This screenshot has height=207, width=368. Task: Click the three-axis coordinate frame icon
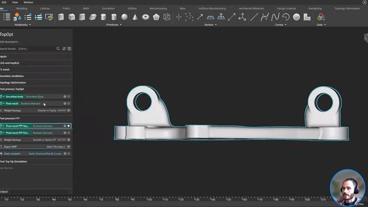tap(242, 17)
